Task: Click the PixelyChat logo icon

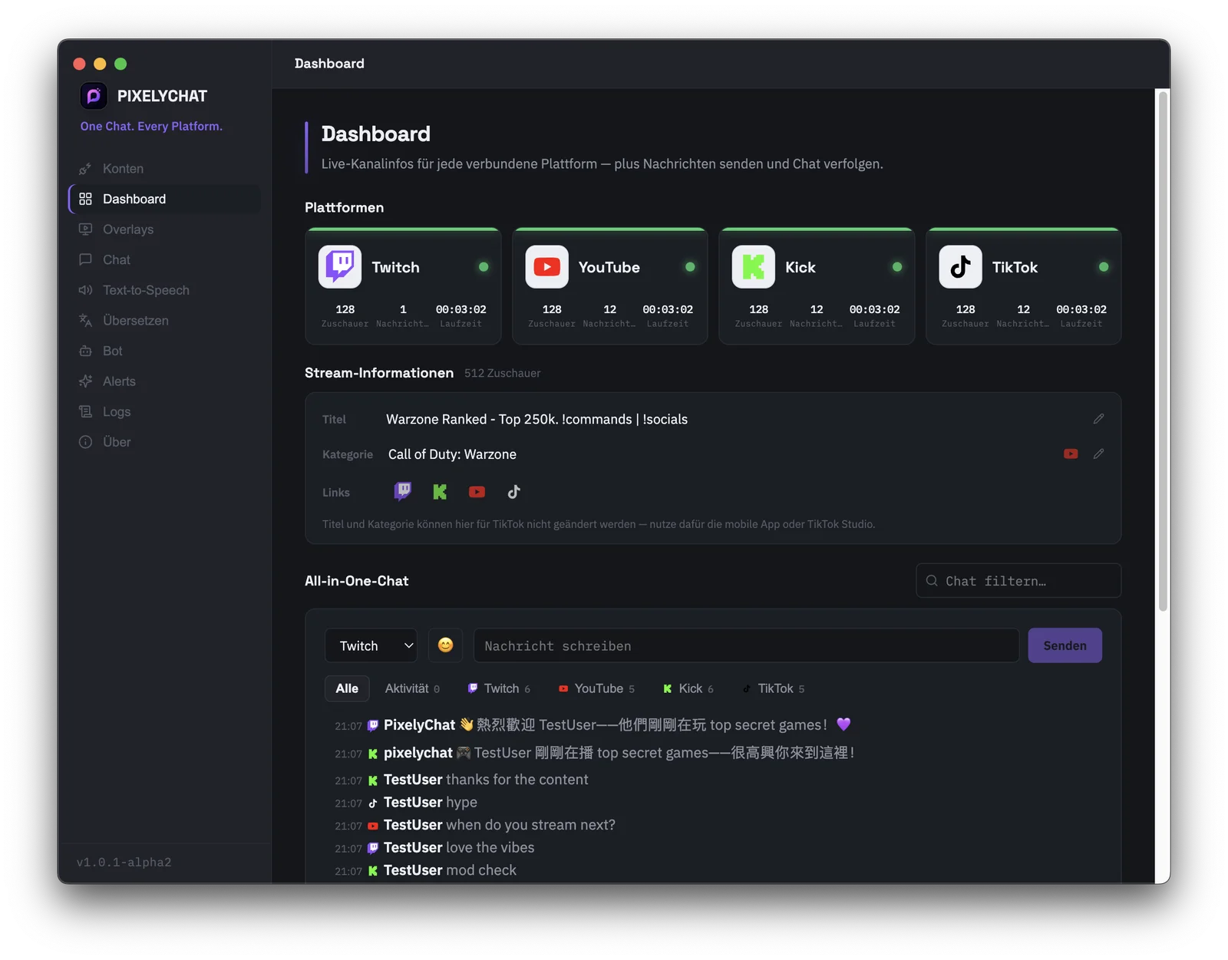Action: coord(94,96)
